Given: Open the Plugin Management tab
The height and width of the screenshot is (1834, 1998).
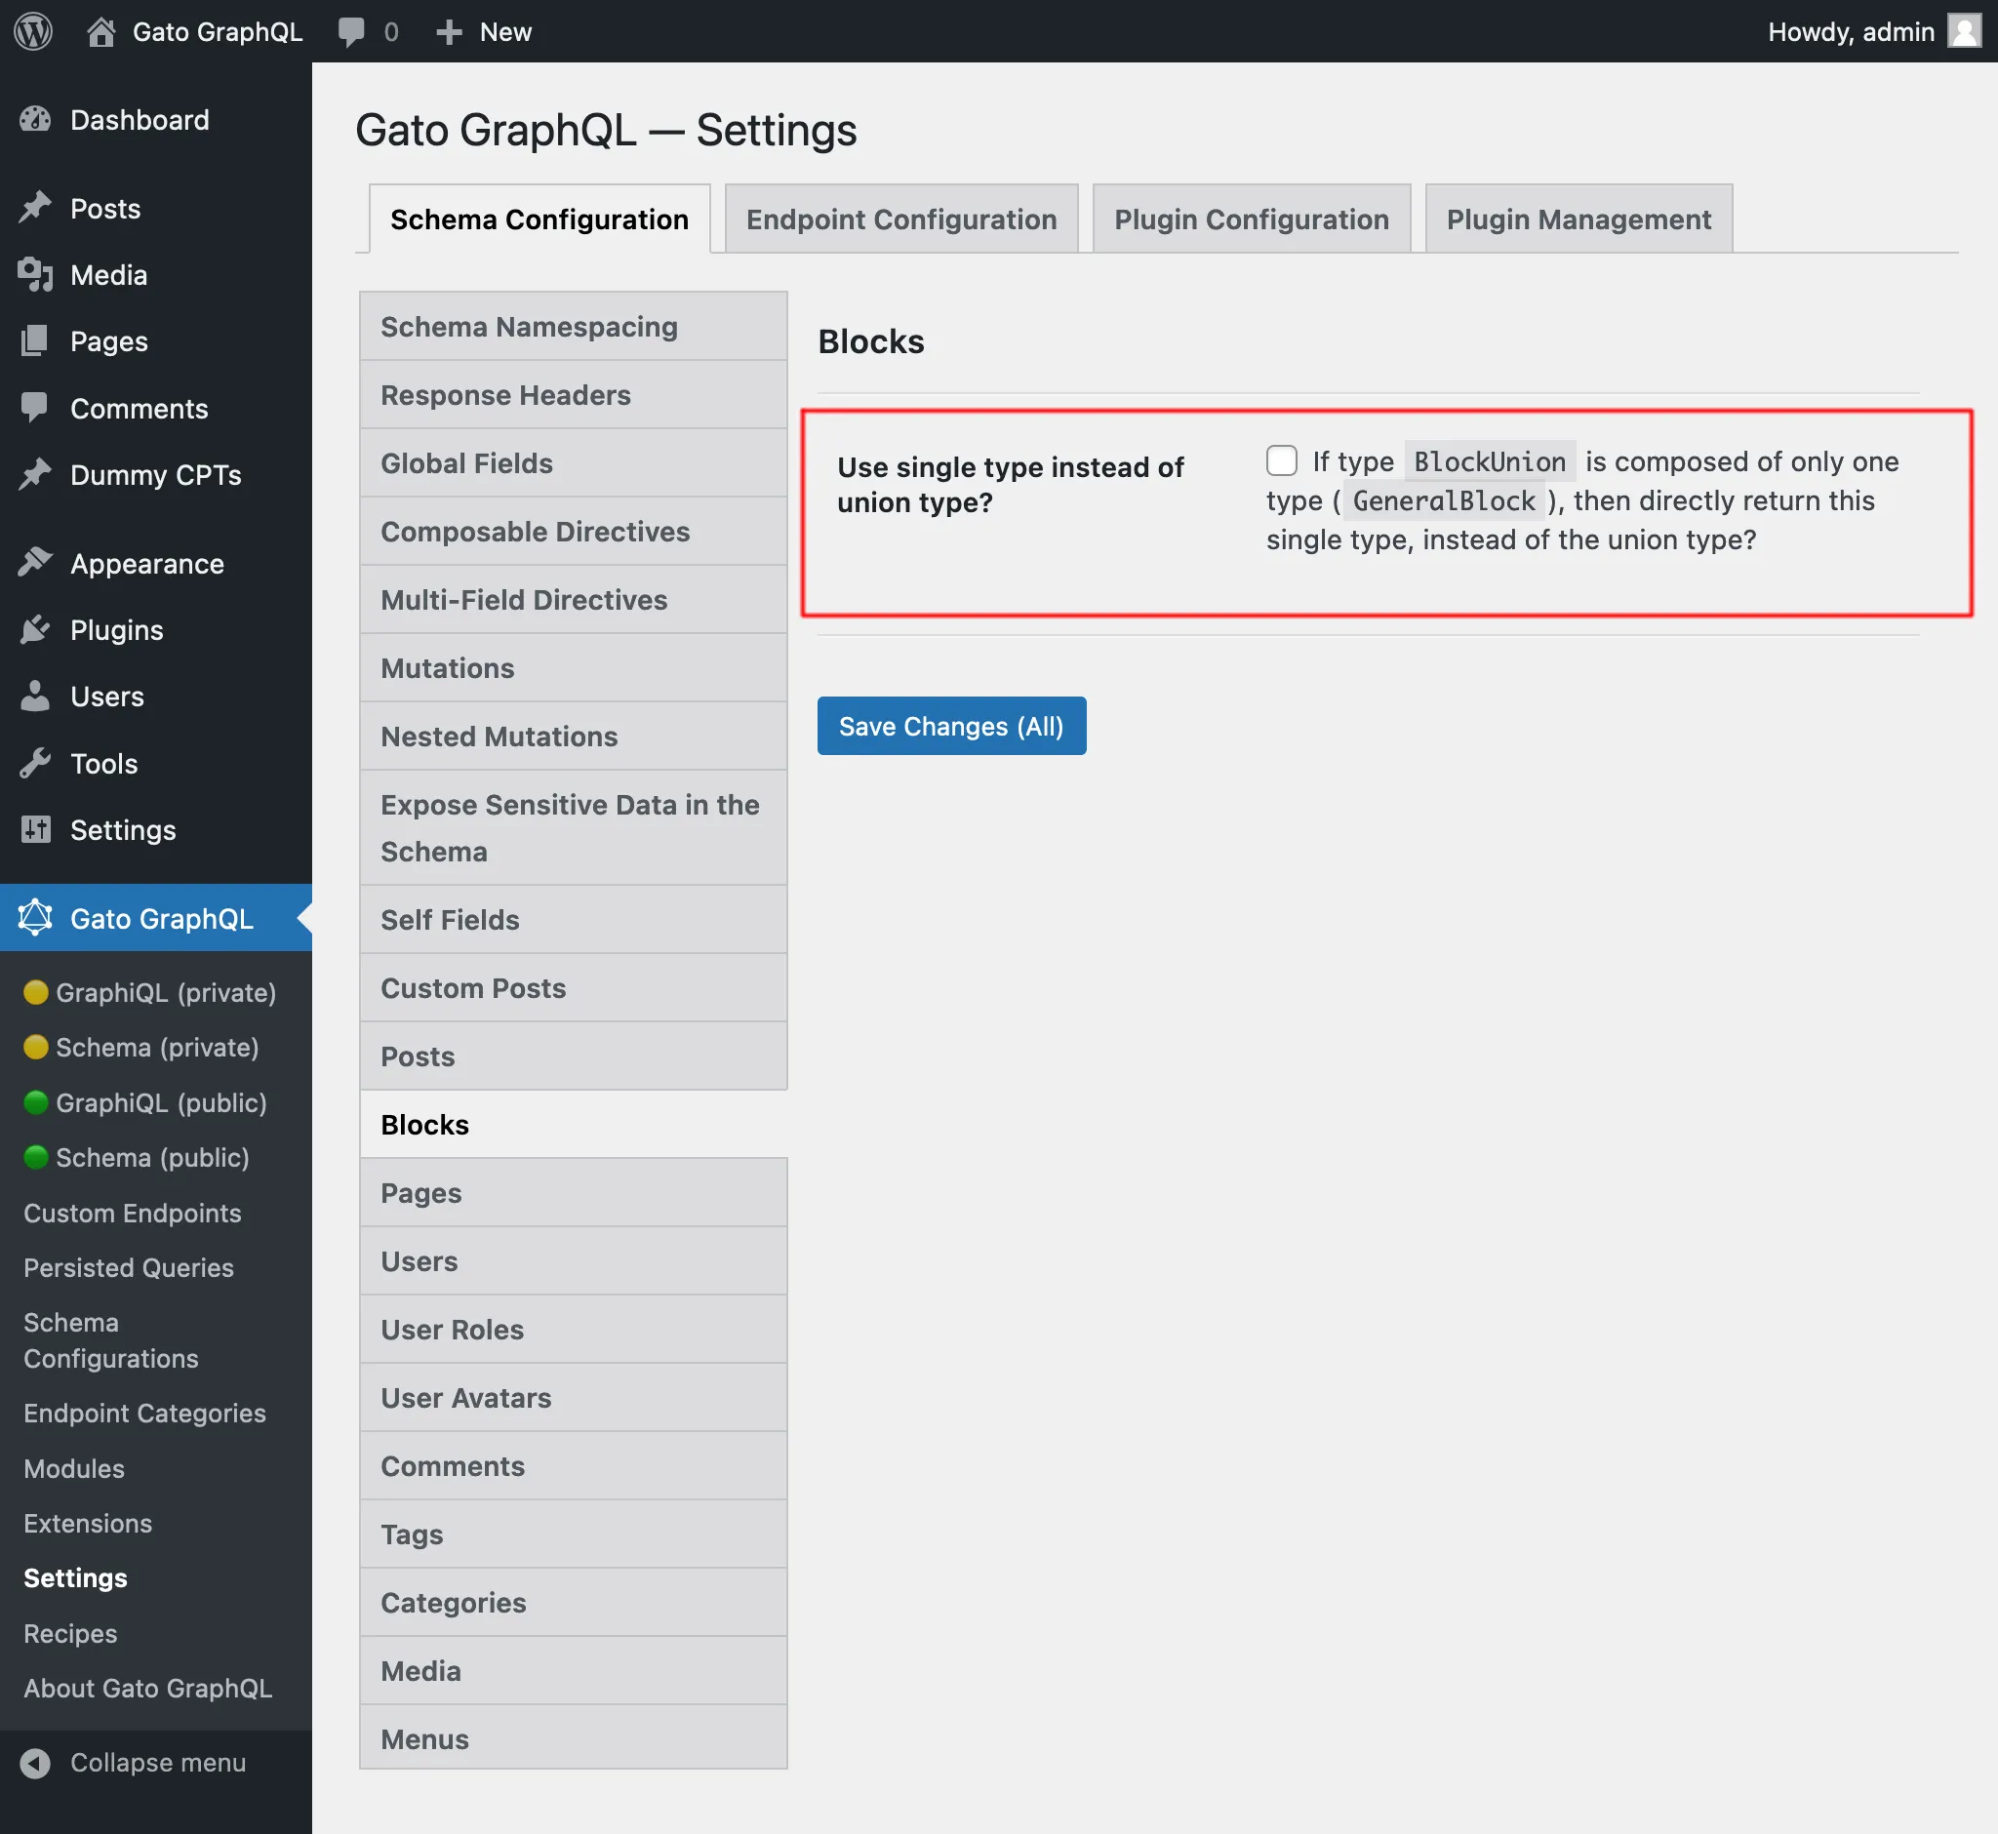Looking at the screenshot, I should (x=1578, y=219).
